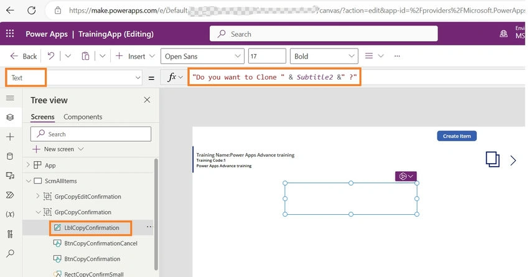
Task: Select GrpCopyEditConfirmation in tree
Action: 88,197
